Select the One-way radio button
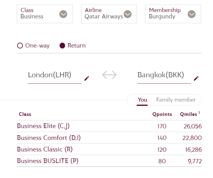The height and width of the screenshot is (178, 213). pyautogui.click(x=20, y=46)
